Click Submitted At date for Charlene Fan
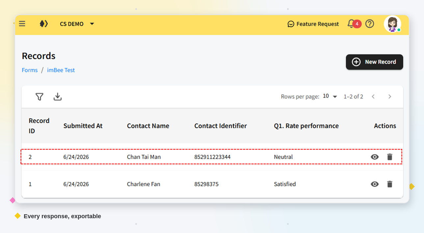424x233 pixels. coord(76,184)
